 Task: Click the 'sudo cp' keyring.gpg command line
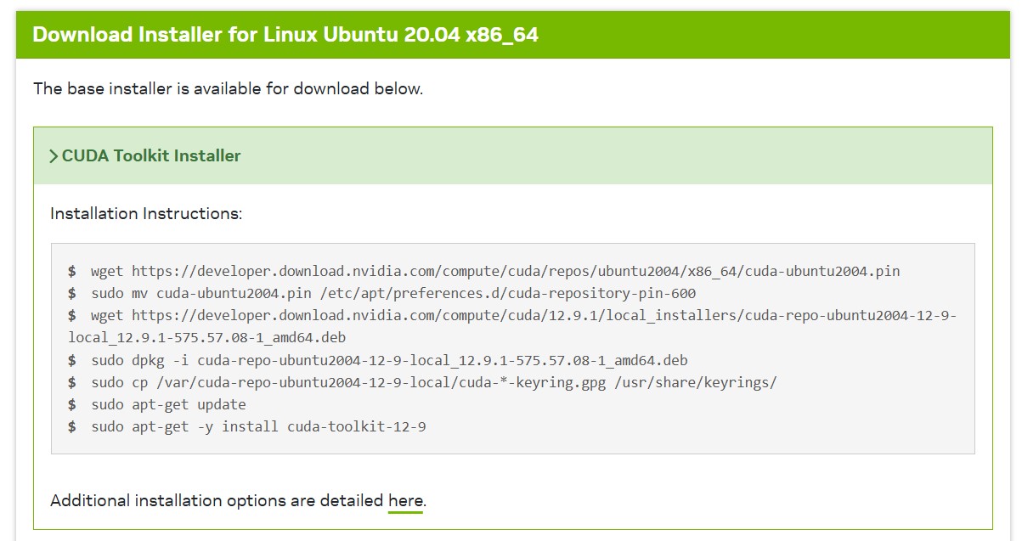coord(422,382)
